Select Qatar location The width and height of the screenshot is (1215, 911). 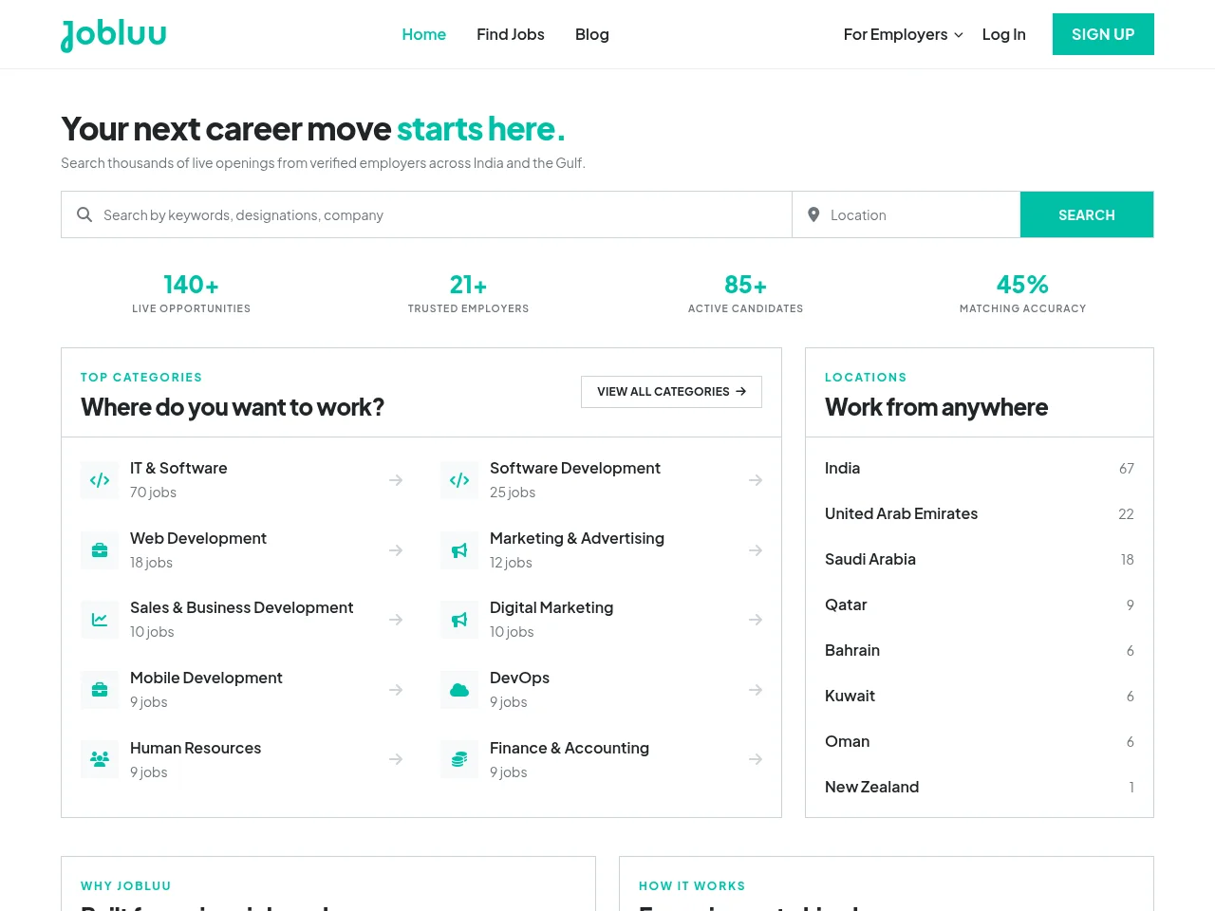(x=980, y=604)
